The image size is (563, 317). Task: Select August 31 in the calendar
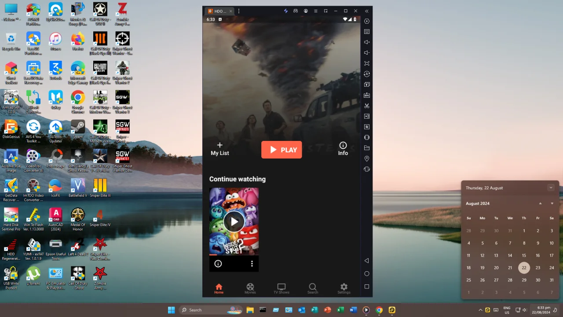(552, 280)
